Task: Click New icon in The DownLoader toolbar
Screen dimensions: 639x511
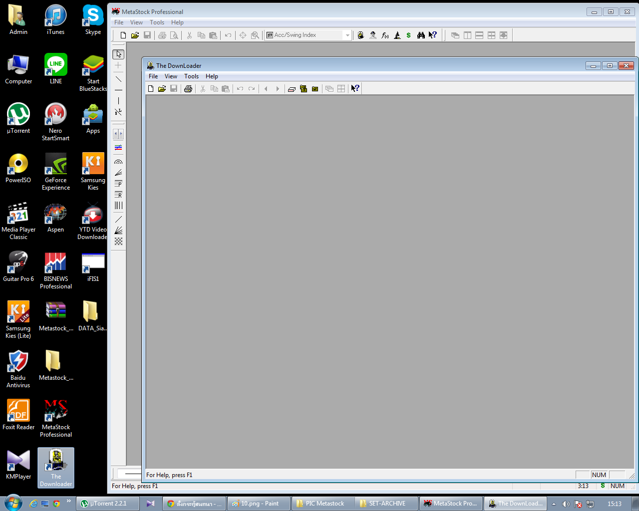Action: click(151, 89)
